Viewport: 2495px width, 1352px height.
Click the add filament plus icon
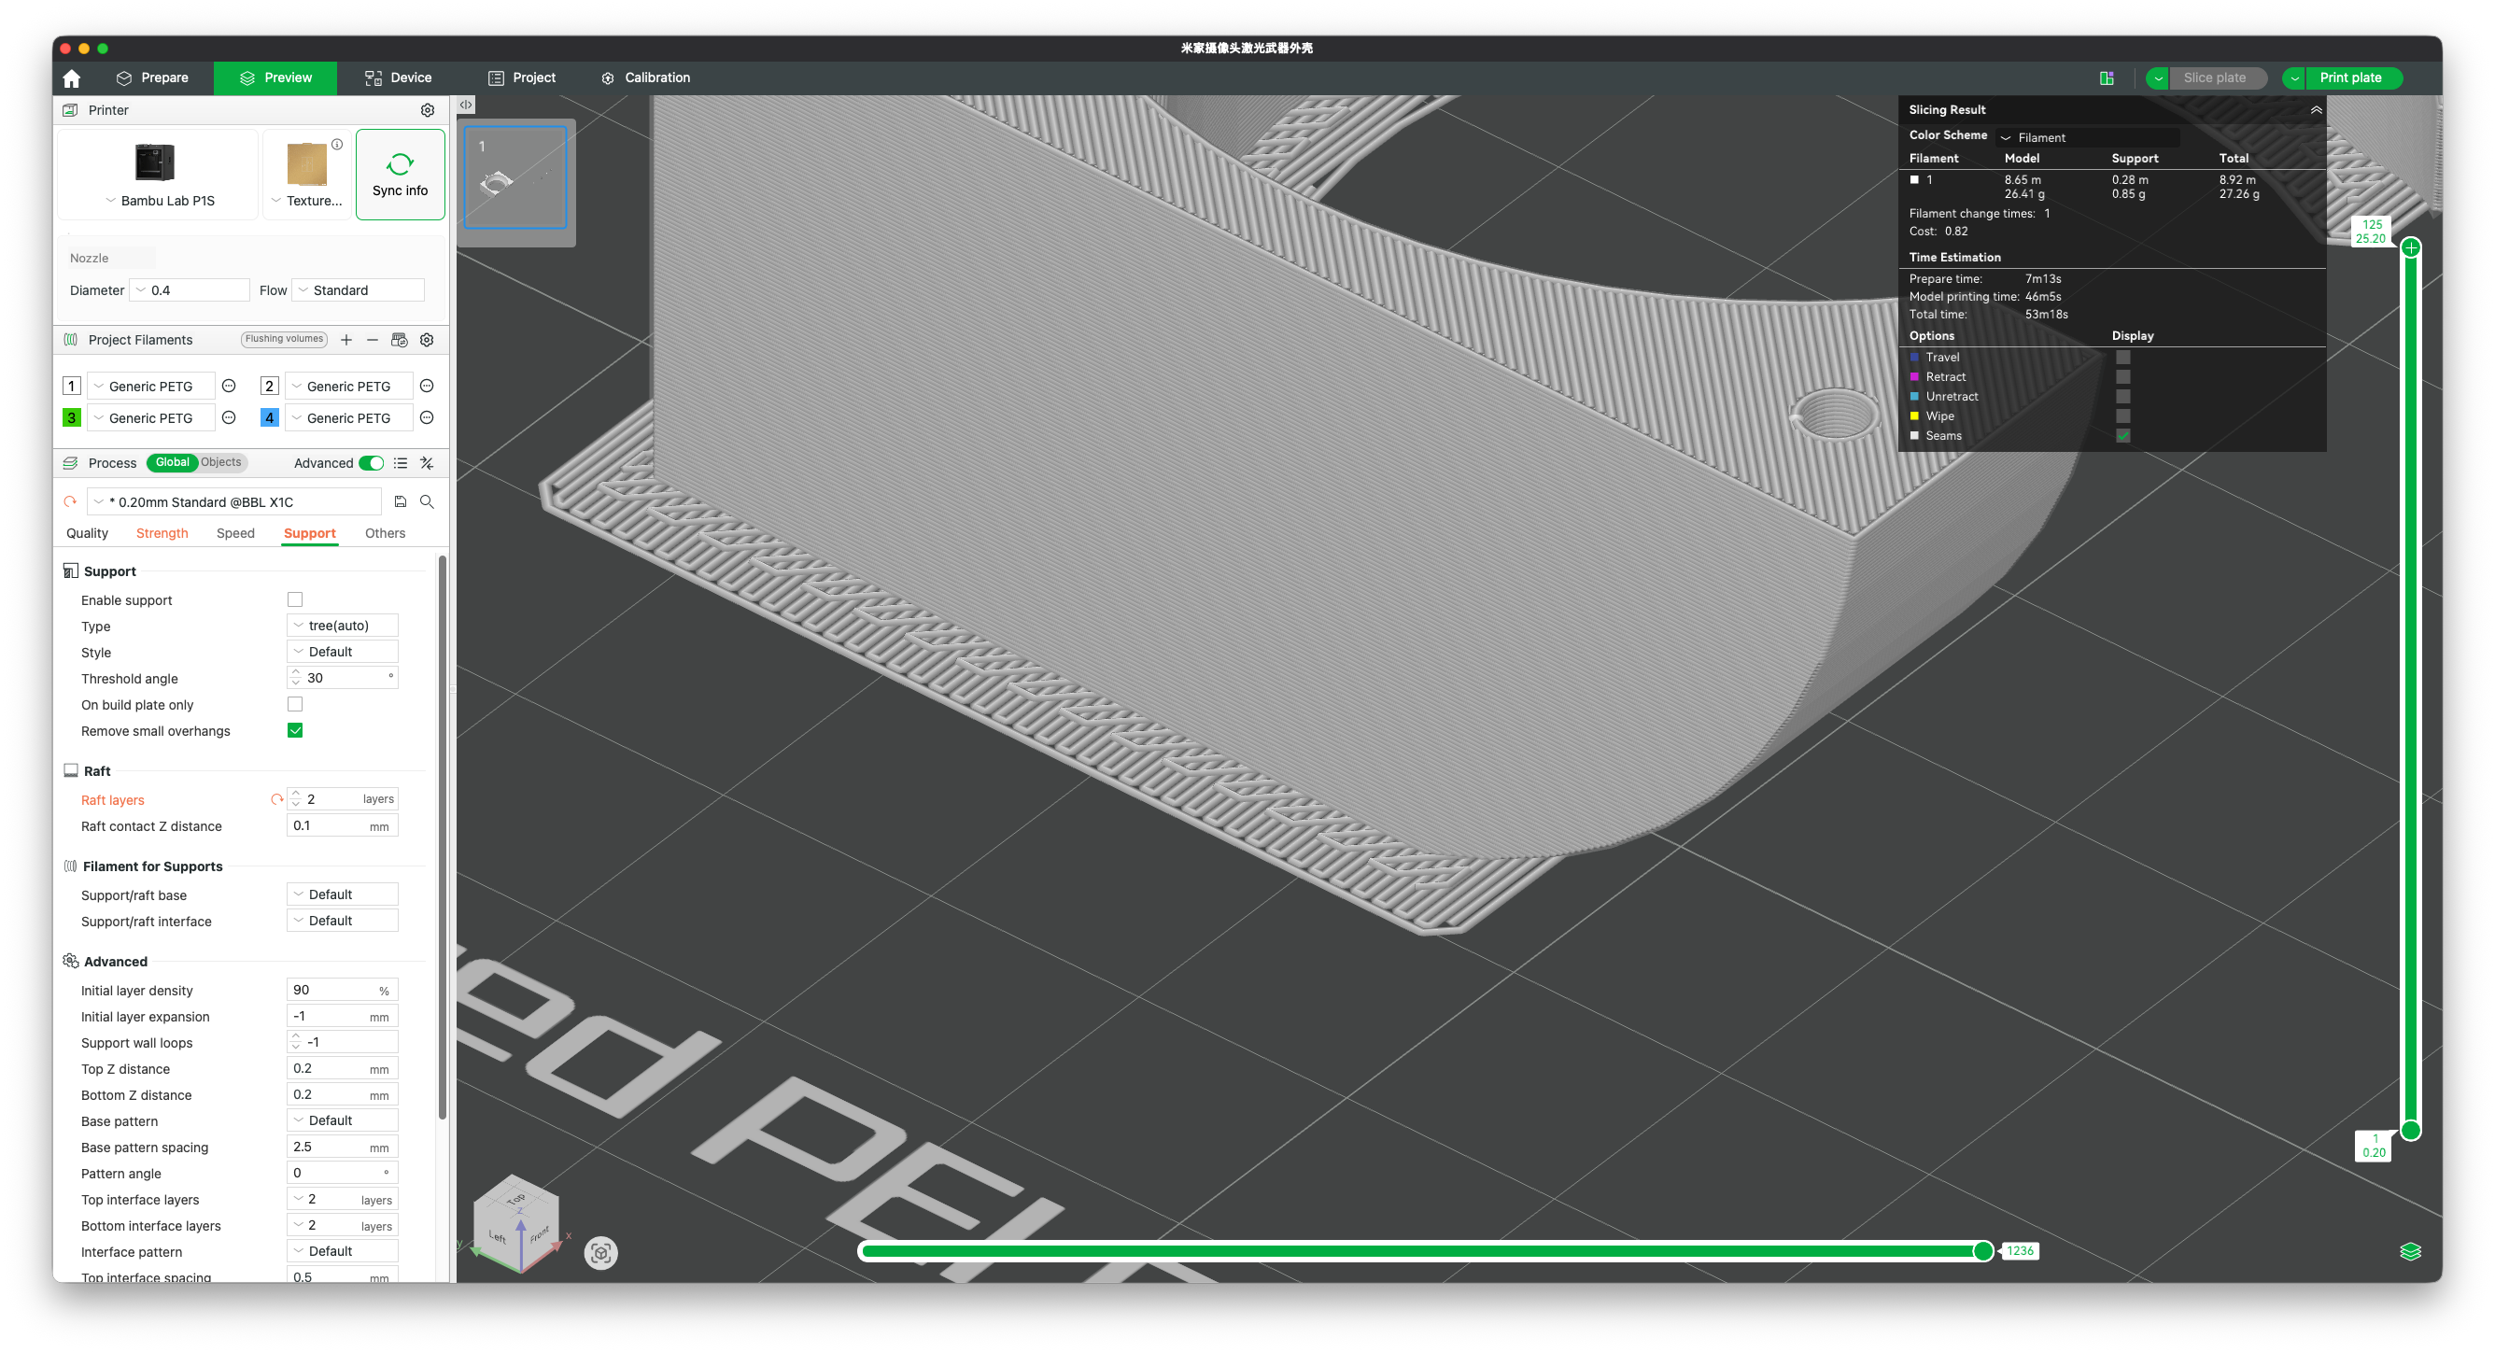point(345,340)
